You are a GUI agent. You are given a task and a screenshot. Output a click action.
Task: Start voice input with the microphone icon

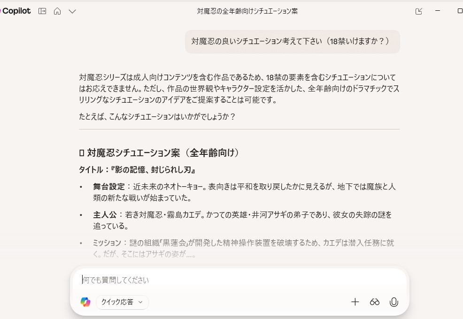tap(394, 302)
